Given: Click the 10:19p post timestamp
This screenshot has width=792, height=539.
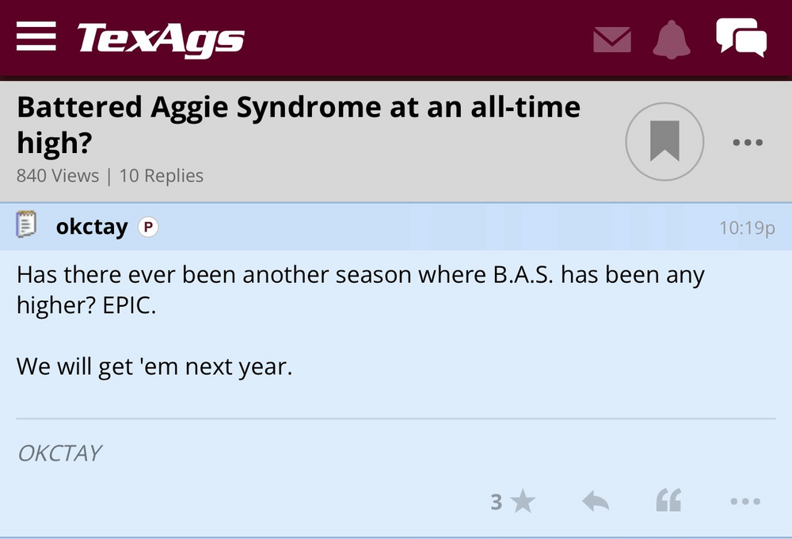Looking at the screenshot, I should click(747, 228).
